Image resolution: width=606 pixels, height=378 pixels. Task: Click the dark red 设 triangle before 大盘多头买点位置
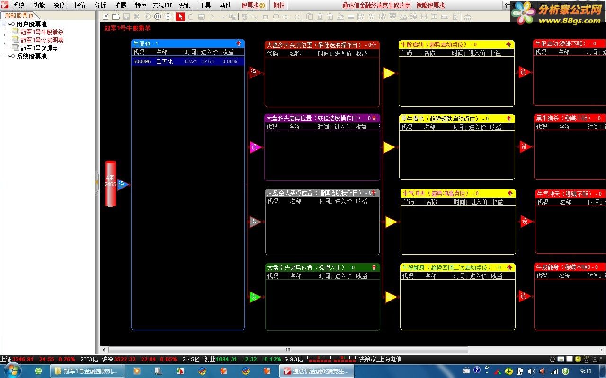255,72
